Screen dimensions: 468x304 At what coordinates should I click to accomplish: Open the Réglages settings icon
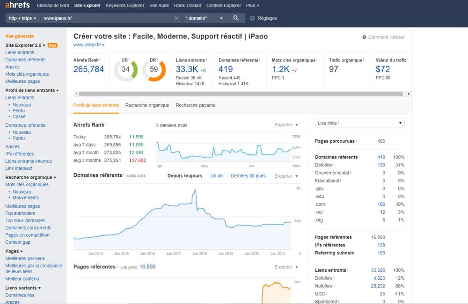pyautogui.click(x=251, y=18)
